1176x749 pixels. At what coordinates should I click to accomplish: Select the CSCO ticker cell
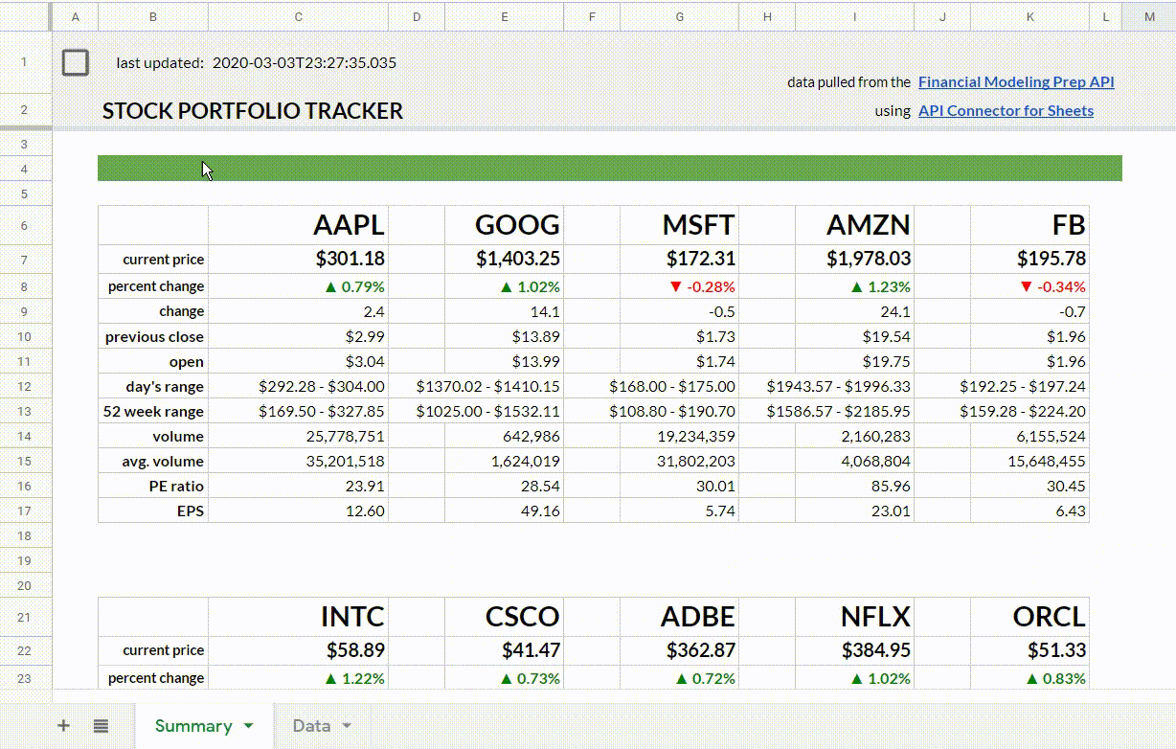pyautogui.click(x=505, y=616)
